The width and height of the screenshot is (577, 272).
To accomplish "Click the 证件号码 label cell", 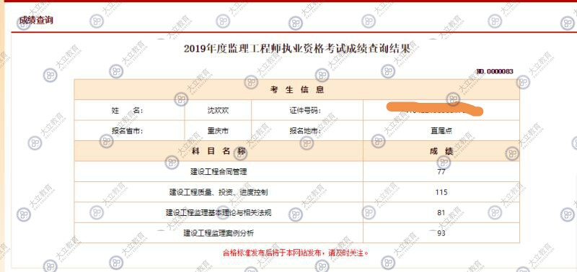I will pos(307,110).
